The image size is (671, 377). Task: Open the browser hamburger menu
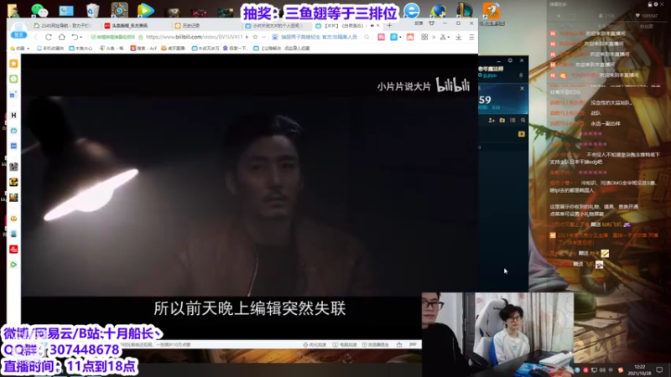(x=471, y=37)
